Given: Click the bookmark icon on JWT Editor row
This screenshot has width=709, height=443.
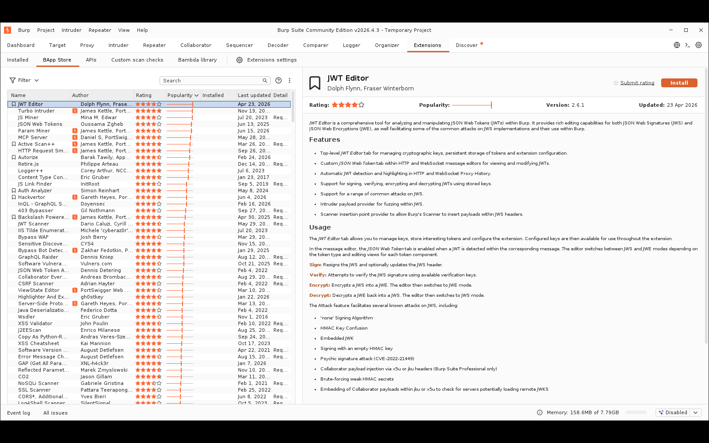Looking at the screenshot, I should pos(14,104).
